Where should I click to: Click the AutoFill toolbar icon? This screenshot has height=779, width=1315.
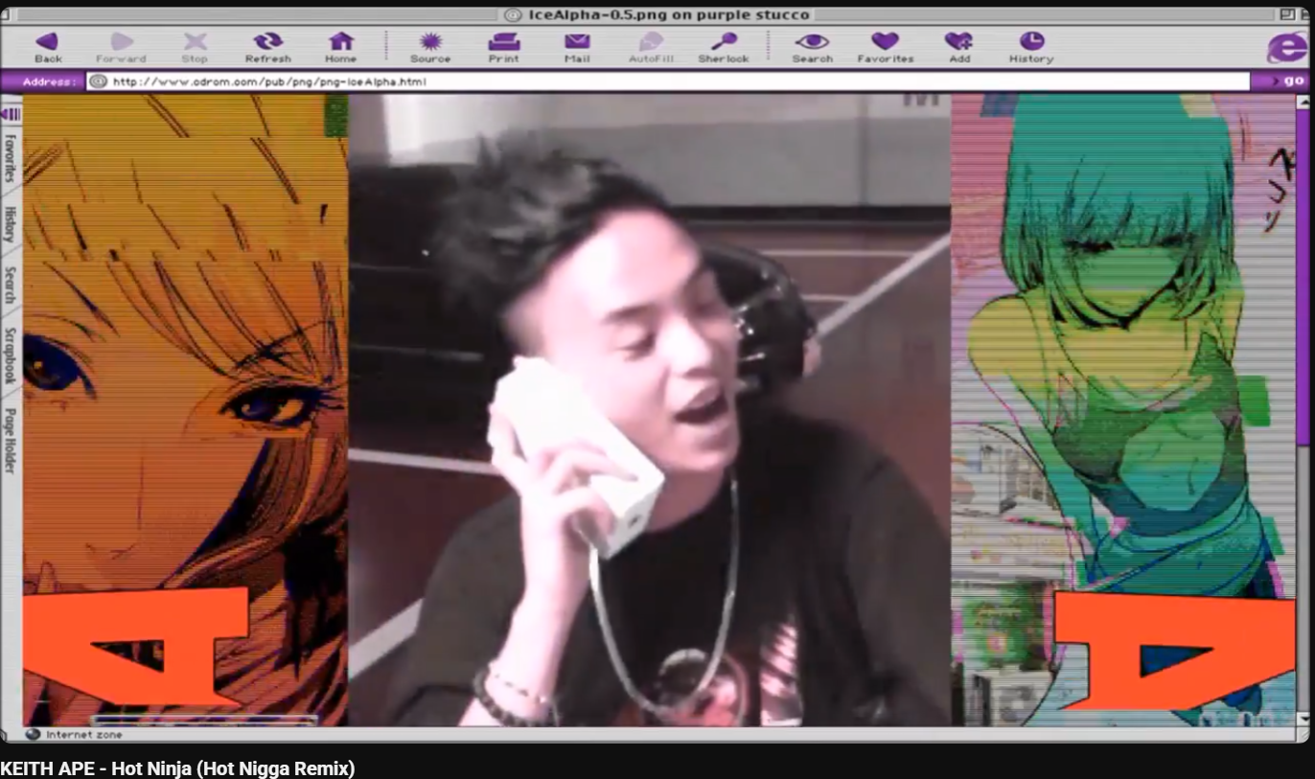[x=651, y=41]
